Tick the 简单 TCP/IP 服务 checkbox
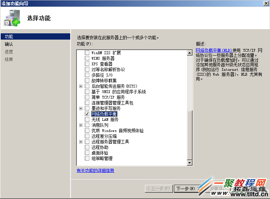This screenshot has height=199, width=270. coord(87,97)
